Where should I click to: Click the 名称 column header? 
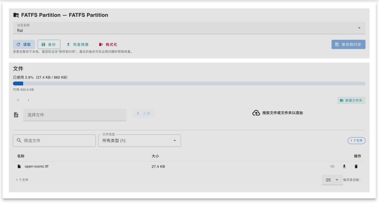21,156
